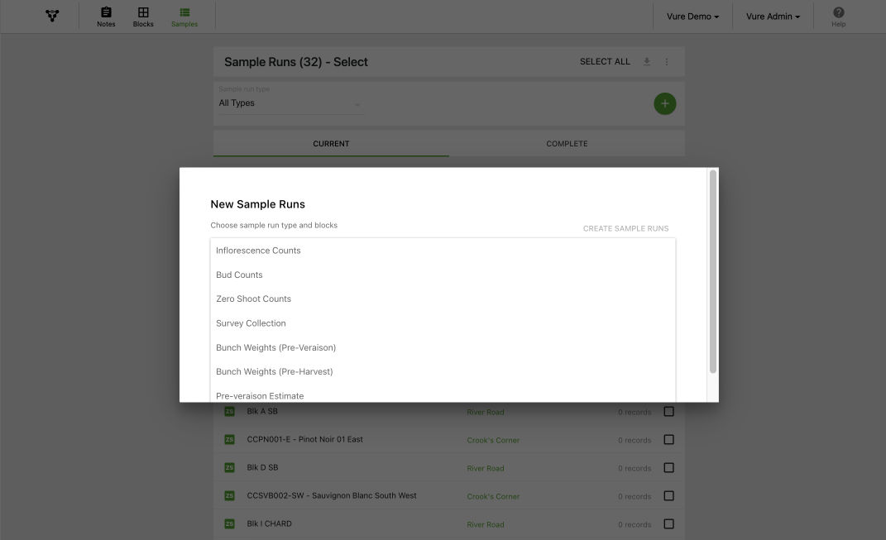The height and width of the screenshot is (540, 886).
Task: Click the ZS icon beside Blk D SB
Action: pyautogui.click(x=229, y=467)
